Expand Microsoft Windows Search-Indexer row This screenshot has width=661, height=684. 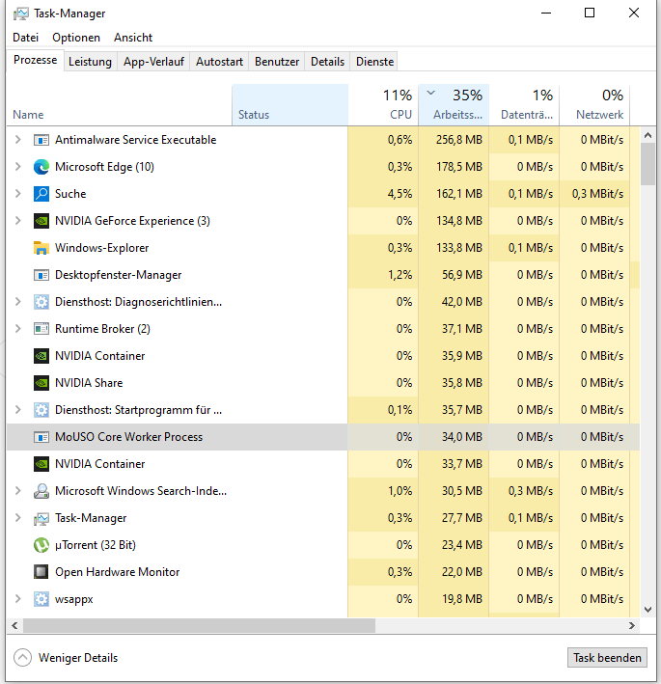tap(18, 491)
